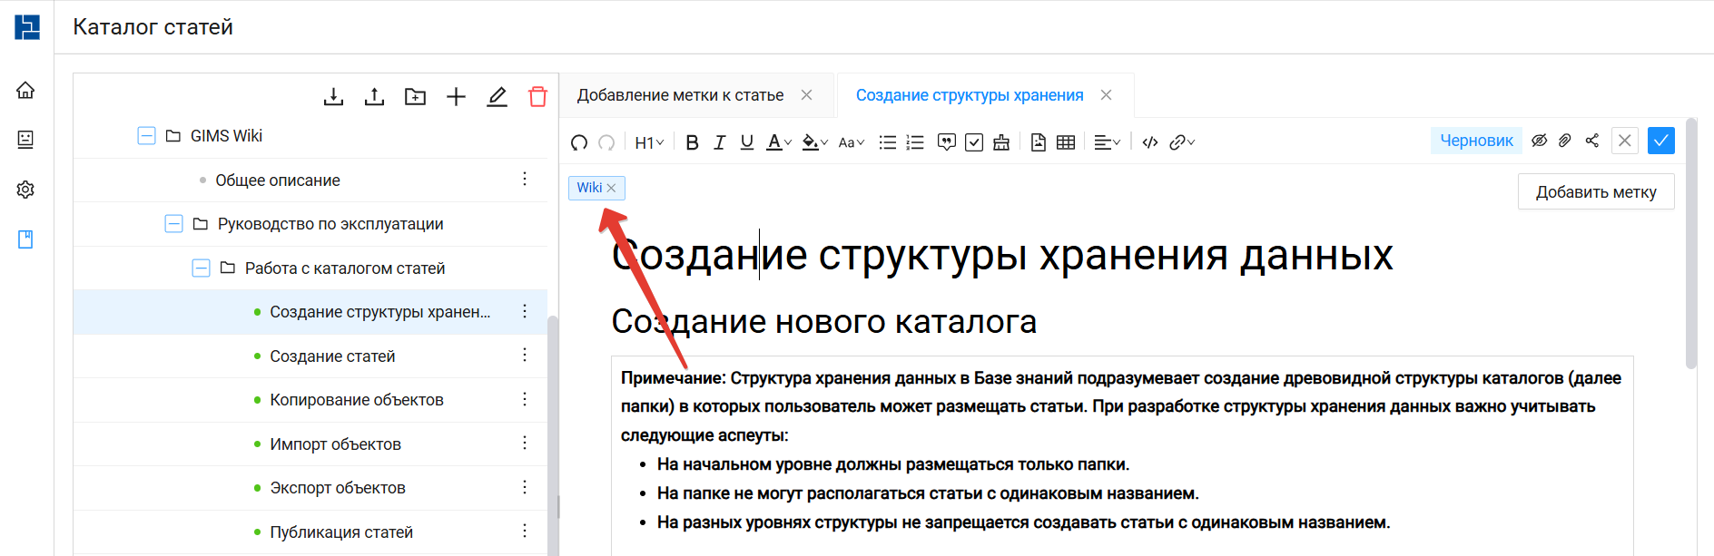Open options menu for Создание статей
Viewport: 1714px width, 556px height.
[525, 356]
